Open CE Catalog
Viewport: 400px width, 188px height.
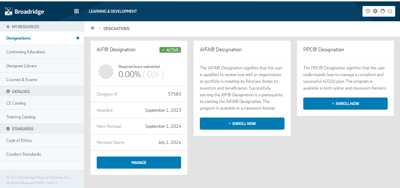point(42,103)
